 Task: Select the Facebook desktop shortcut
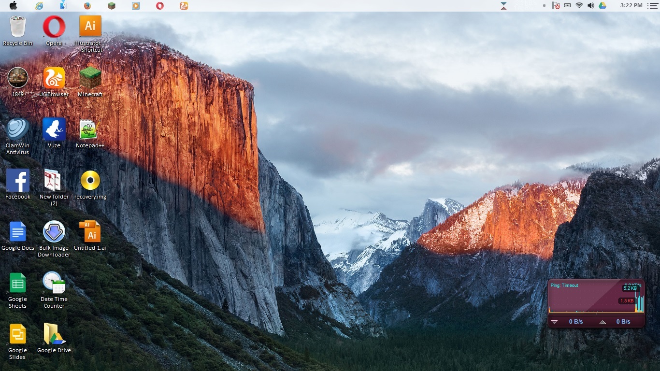click(x=18, y=185)
